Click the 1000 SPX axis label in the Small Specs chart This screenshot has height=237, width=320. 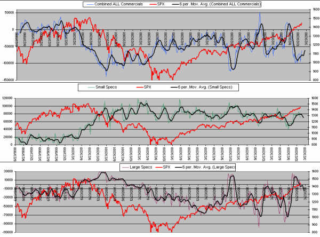click(316, 133)
